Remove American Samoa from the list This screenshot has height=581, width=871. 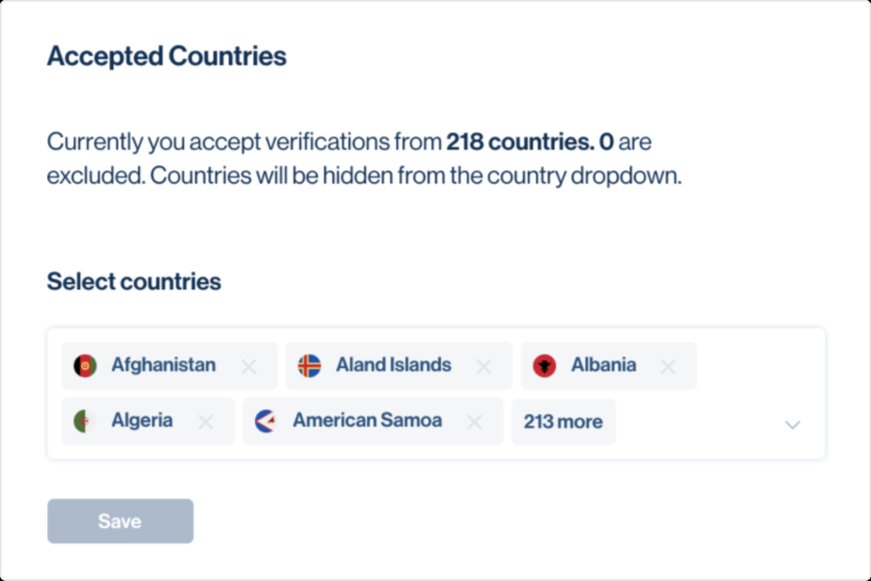[x=475, y=422]
